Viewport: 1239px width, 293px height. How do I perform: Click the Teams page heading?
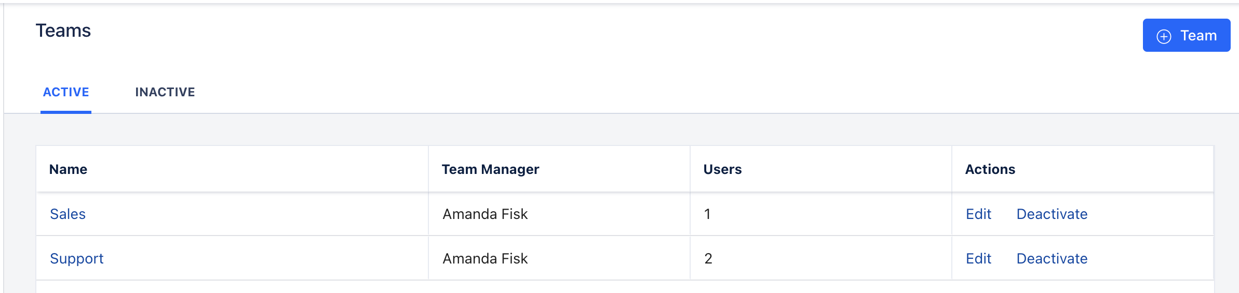(x=63, y=31)
